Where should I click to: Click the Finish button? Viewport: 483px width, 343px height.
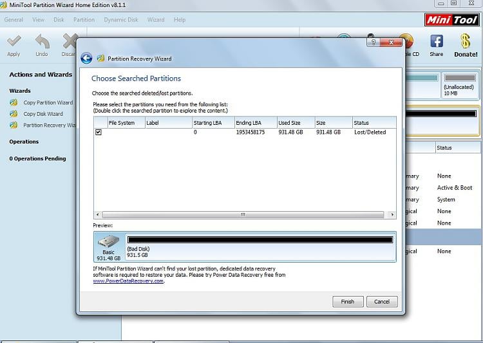coord(348,302)
